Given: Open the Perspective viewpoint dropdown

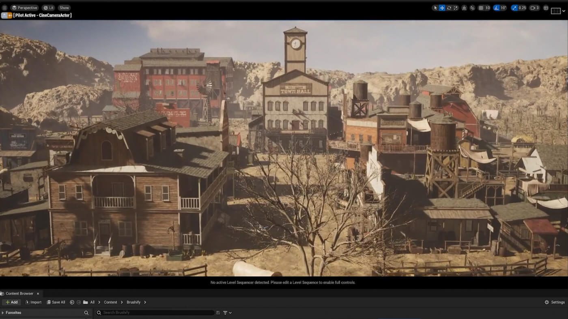Looking at the screenshot, I should [25, 8].
